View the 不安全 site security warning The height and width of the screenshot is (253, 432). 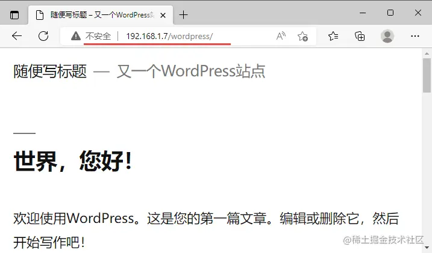[x=91, y=36]
